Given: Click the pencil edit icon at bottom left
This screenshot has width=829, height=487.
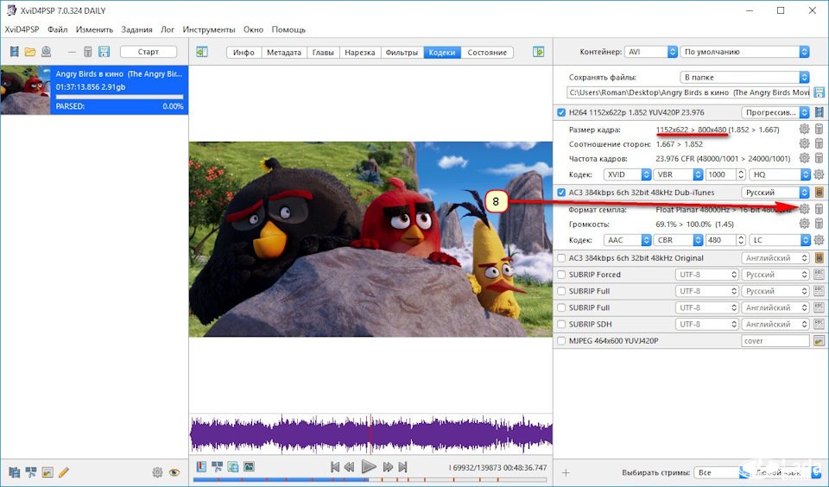Looking at the screenshot, I should 64,472.
